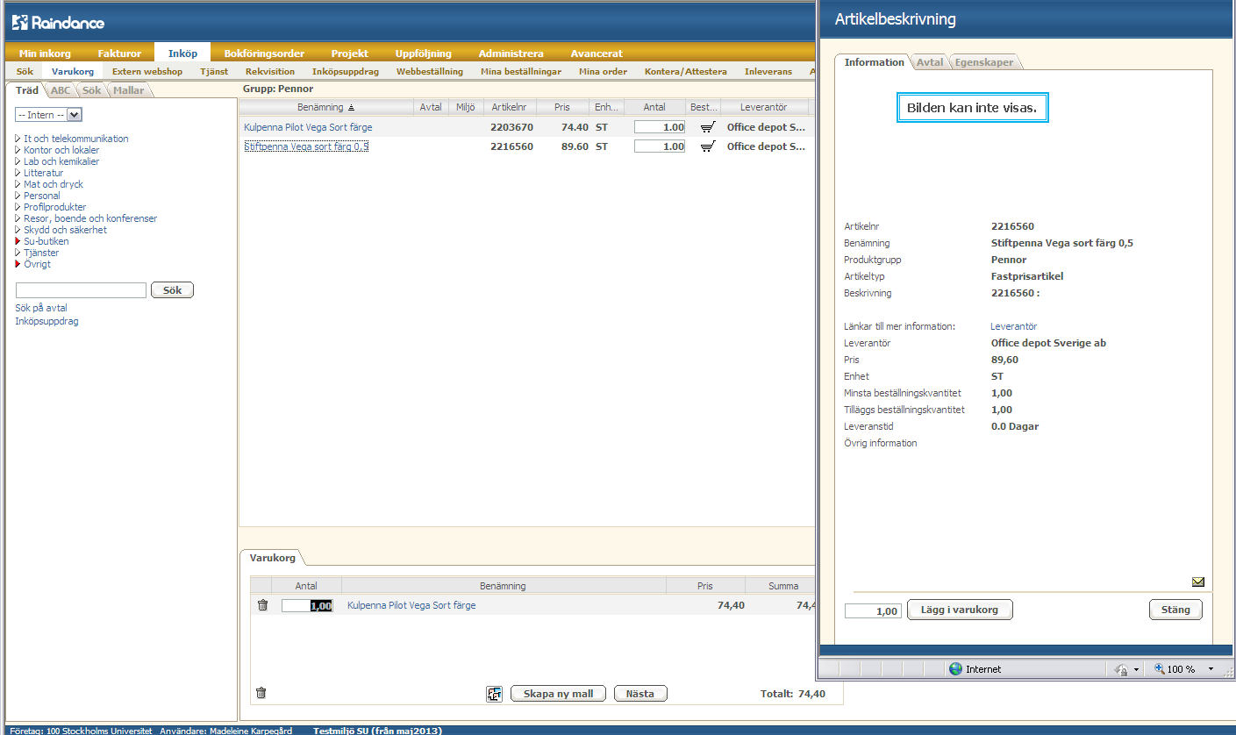Open the Fakturor menu

tap(119, 54)
